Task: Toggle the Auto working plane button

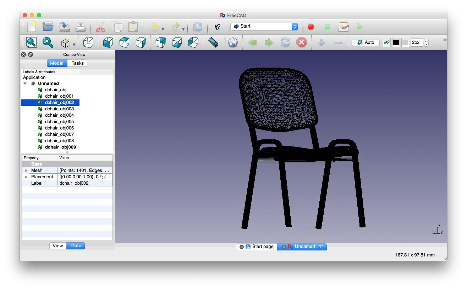Action: tap(366, 42)
